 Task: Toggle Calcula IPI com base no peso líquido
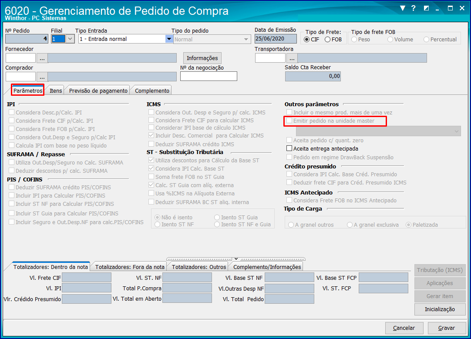[12, 145]
